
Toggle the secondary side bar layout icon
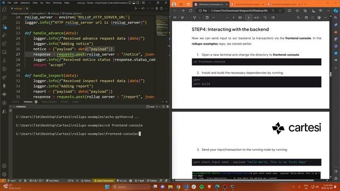pos(138,3)
